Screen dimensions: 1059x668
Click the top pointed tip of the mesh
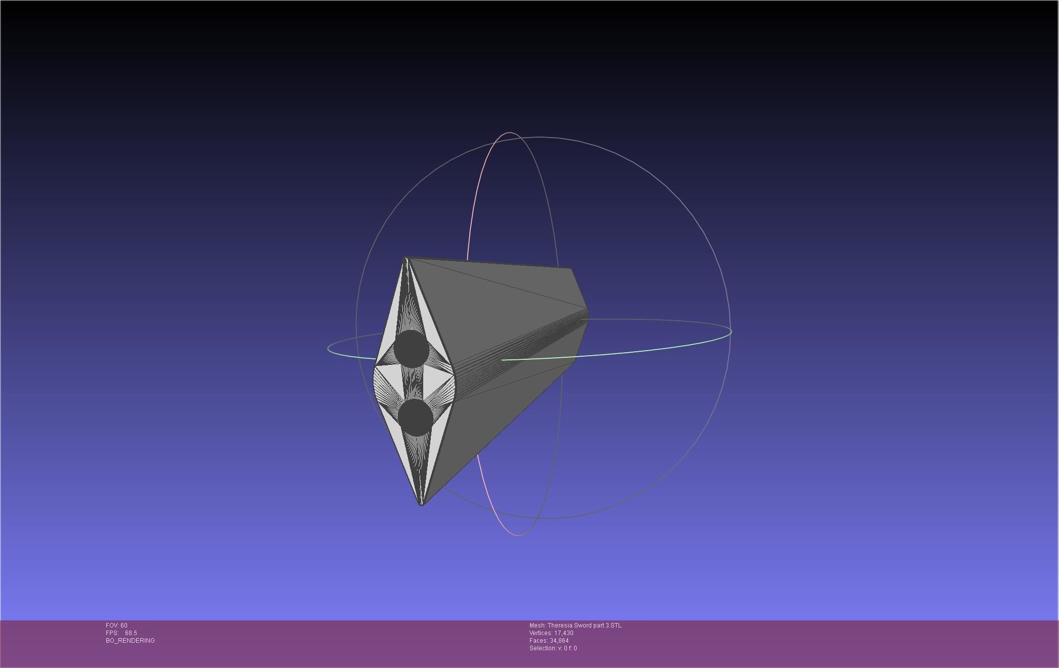pos(405,259)
